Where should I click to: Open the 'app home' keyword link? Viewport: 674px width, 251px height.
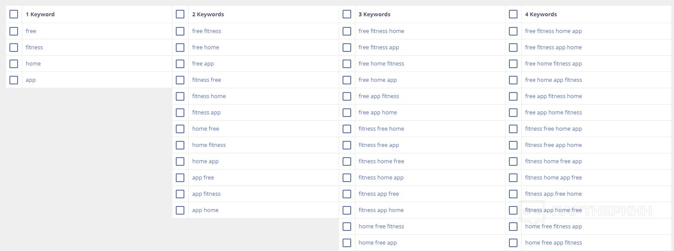click(x=205, y=210)
